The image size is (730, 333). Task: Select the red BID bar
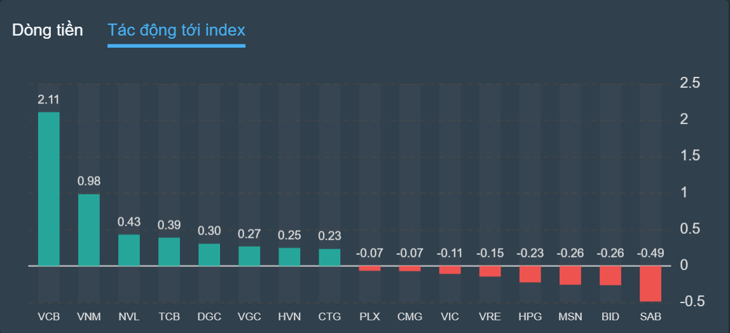(610, 275)
